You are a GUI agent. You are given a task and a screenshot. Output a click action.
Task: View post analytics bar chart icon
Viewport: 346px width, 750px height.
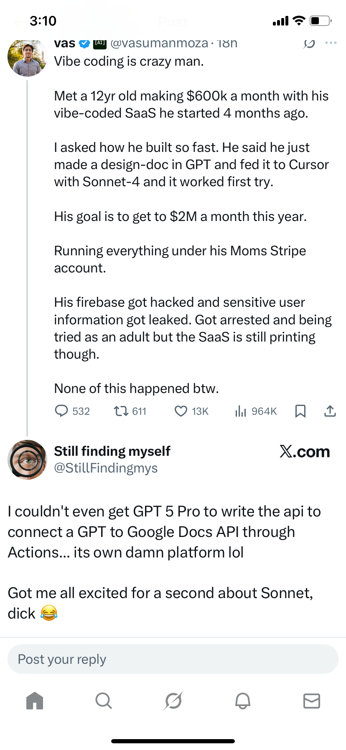coord(240,411)
